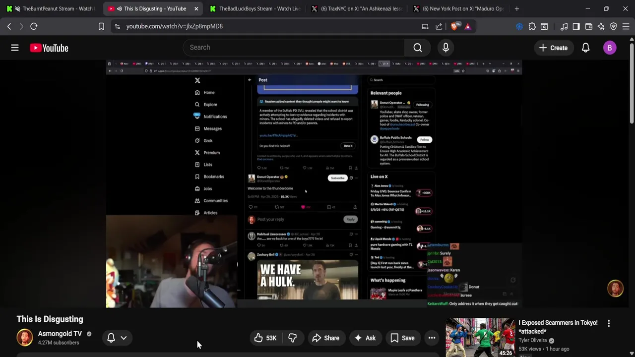Screen dimensions: 635x357
Task: Expand subscription notification options chevron
Action: pyautogui.click(x=124, y=338)
